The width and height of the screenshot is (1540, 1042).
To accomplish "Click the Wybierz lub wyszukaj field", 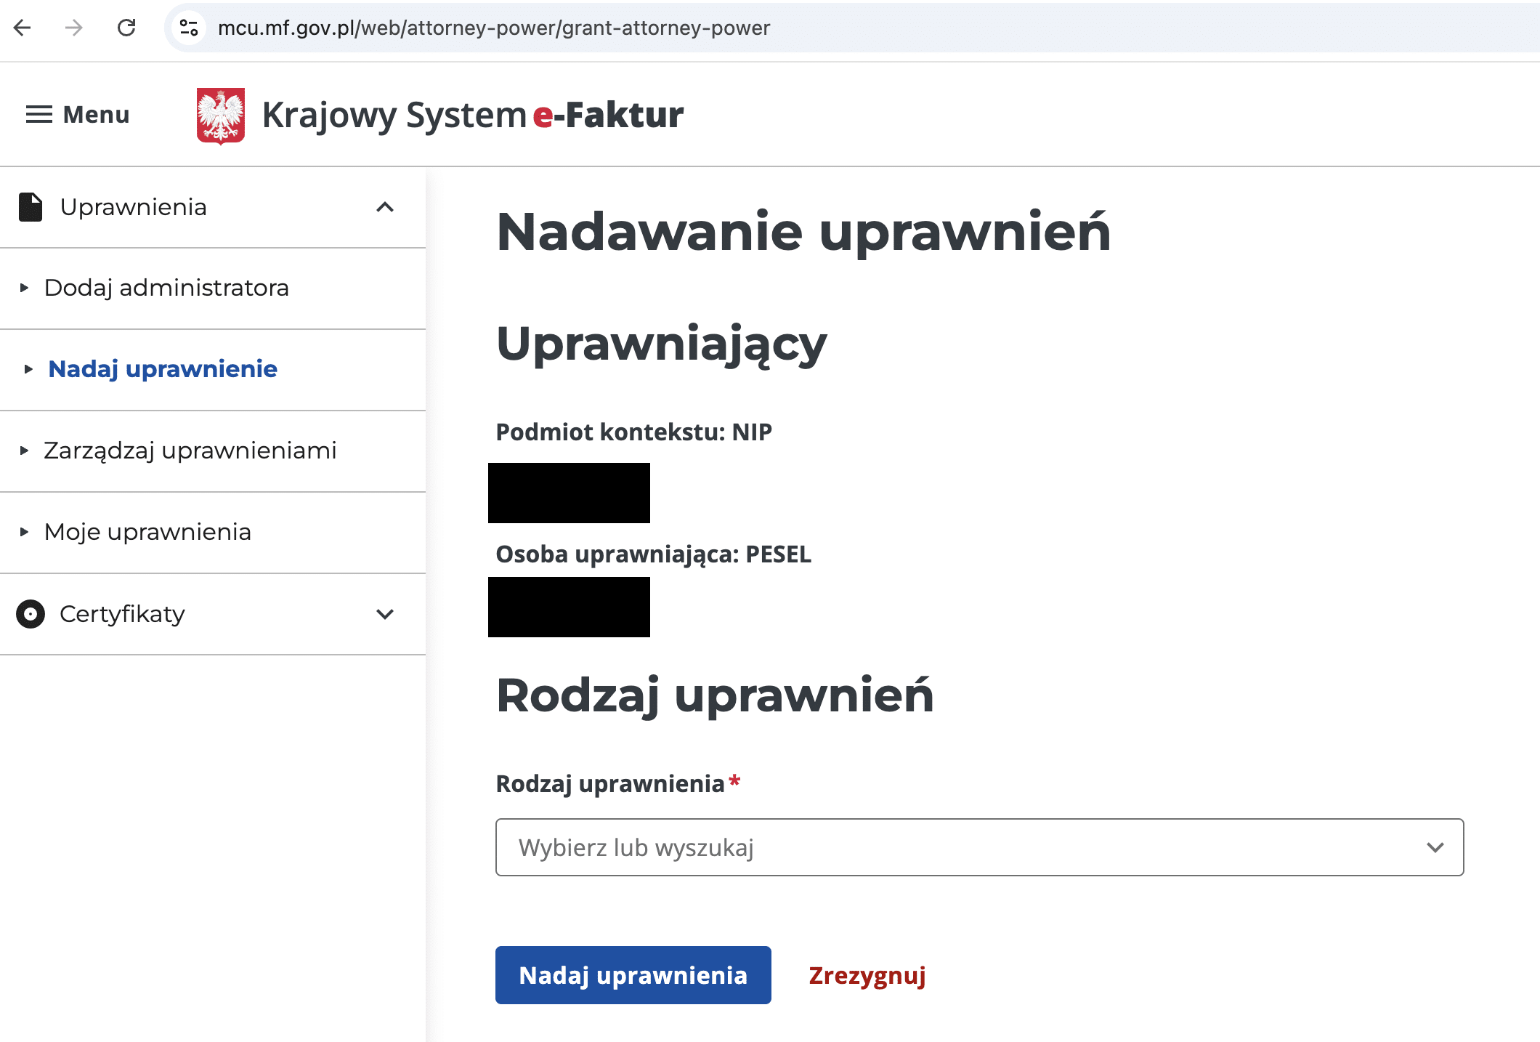I will click(x=944, y=847).
